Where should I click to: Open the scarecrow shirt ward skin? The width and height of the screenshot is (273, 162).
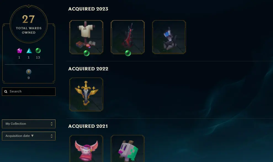pos(86,37)
